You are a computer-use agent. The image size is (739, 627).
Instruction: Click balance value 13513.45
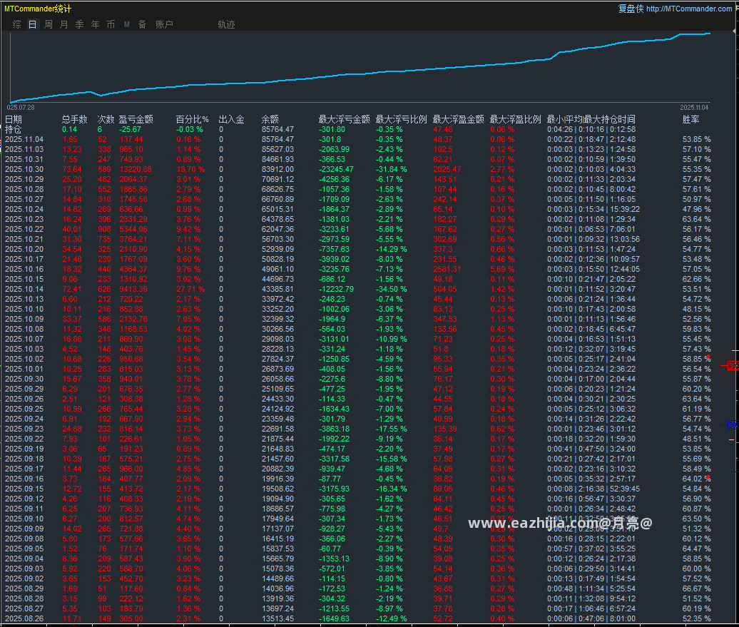coord(277,618)
